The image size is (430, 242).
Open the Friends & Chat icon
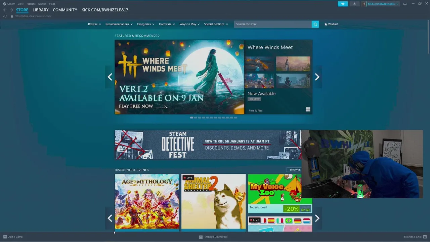point(425,237)
